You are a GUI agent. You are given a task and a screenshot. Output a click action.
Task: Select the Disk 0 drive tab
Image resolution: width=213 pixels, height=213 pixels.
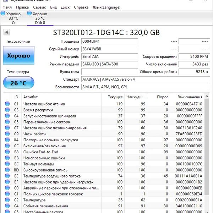[x=40, y=18]
